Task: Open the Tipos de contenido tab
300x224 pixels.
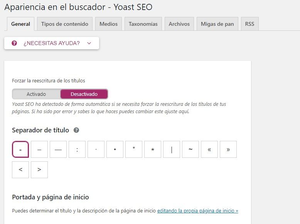Action: pyautogui.click(x=65, y=24)
